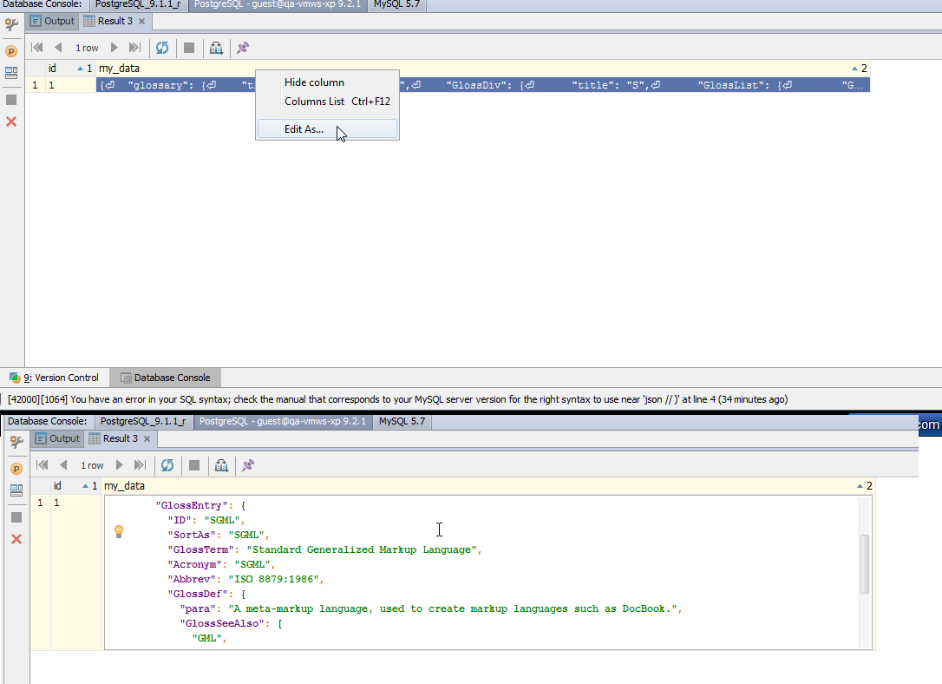Click red X icon in lower sidebar
This screenshot has width=942, height=684.
pyautogui.click(x=16, y=539)
